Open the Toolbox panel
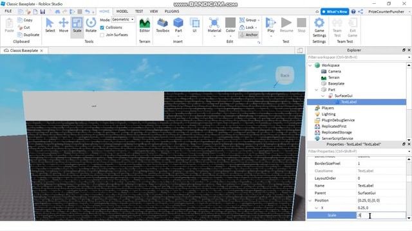 [163, 26]
